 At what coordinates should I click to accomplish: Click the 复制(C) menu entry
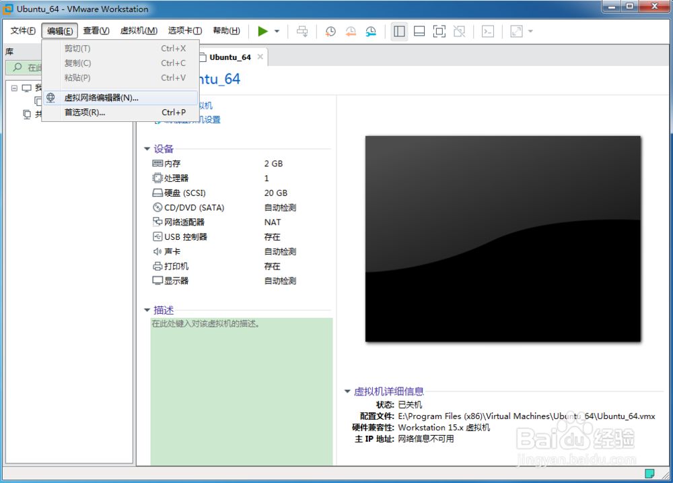coord(120,63)
